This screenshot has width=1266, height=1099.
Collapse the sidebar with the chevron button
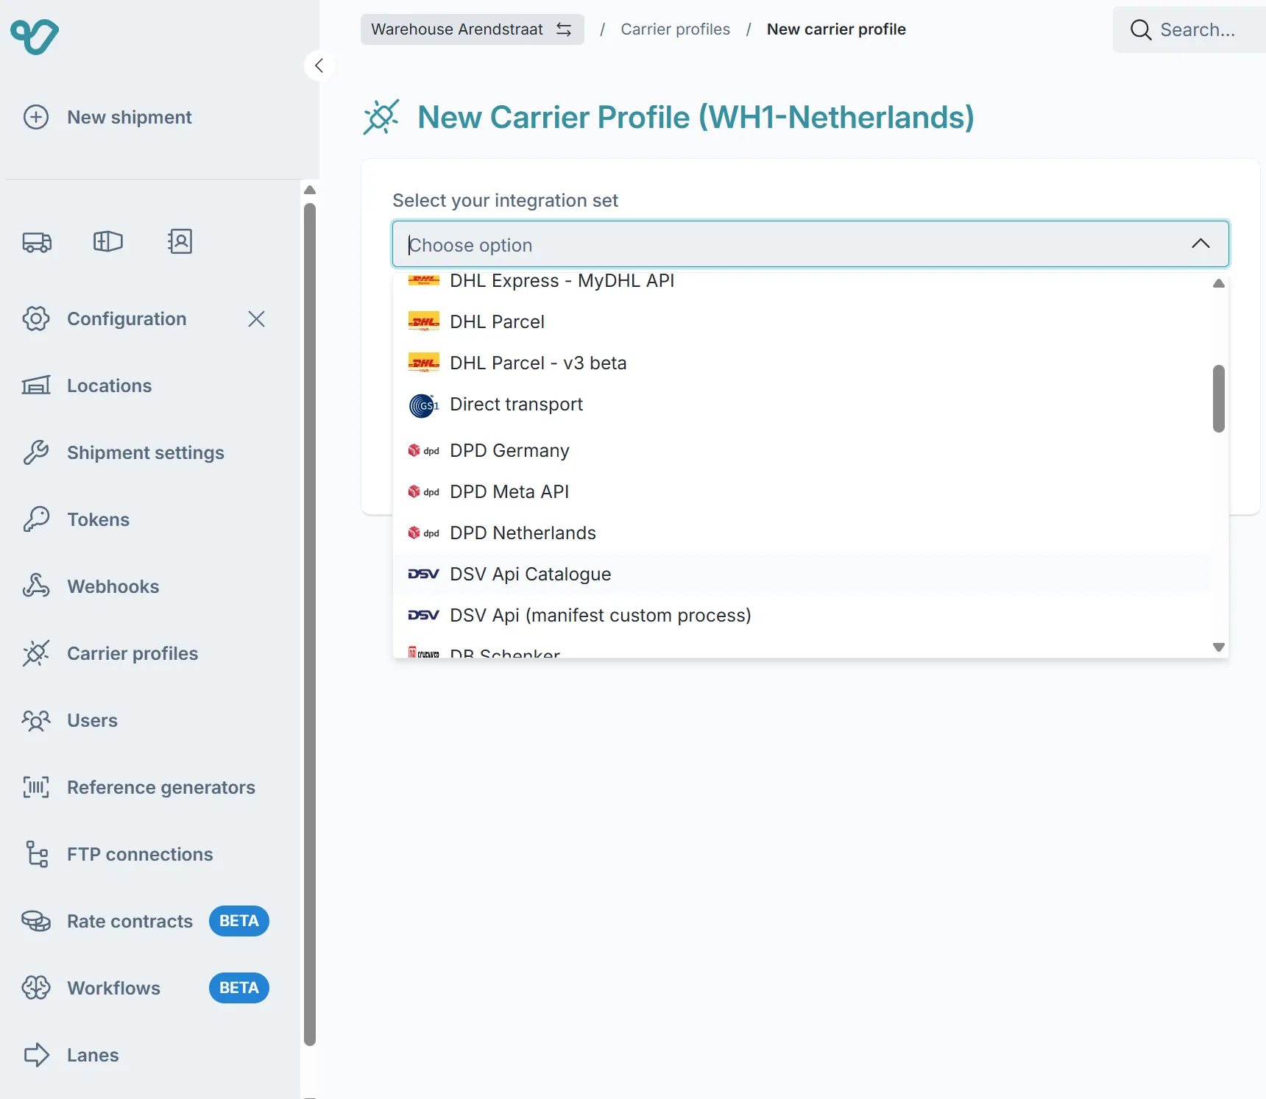click(x=319, y=65)
